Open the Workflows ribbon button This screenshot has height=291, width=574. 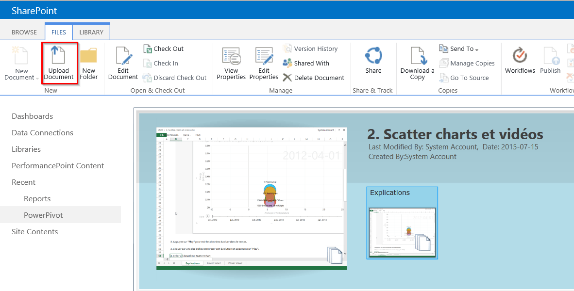click(520, 56)
